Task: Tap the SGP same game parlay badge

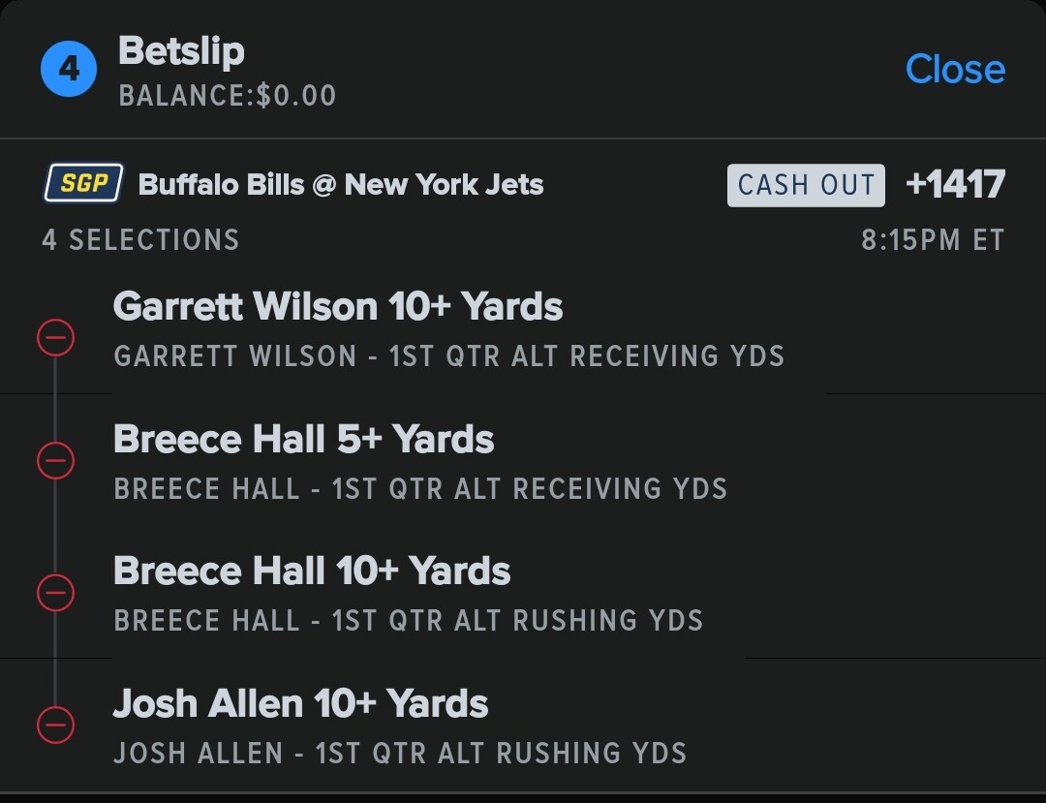Action: pyautogui.click(x=83, y=184)
